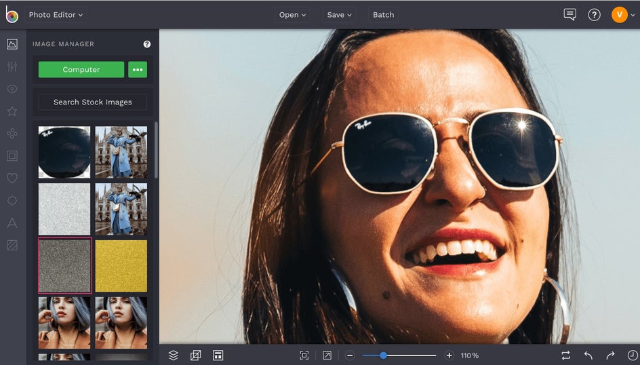
Task: Click the help question mark in header
Action: (594, 15)
